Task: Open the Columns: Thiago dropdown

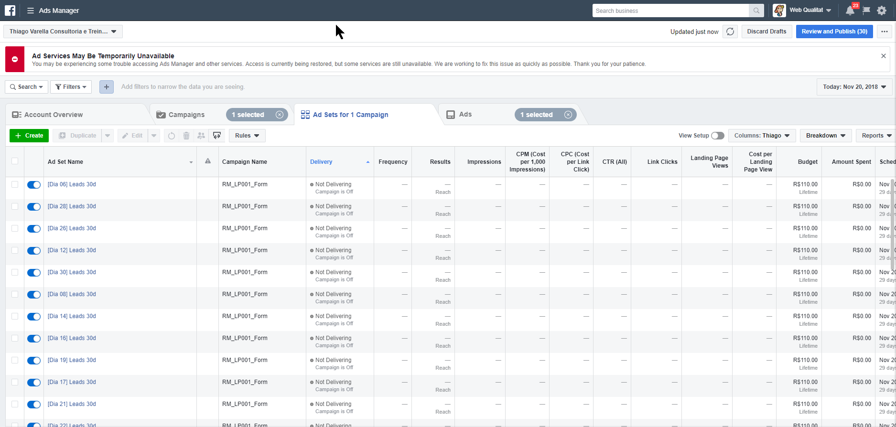Action: coord(762,136)
